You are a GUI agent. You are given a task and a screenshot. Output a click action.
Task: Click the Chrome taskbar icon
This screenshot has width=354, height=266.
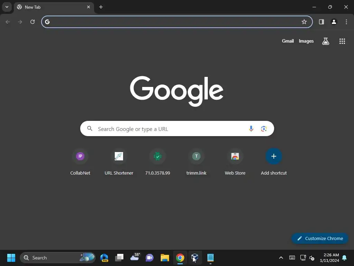coord(180,258)
